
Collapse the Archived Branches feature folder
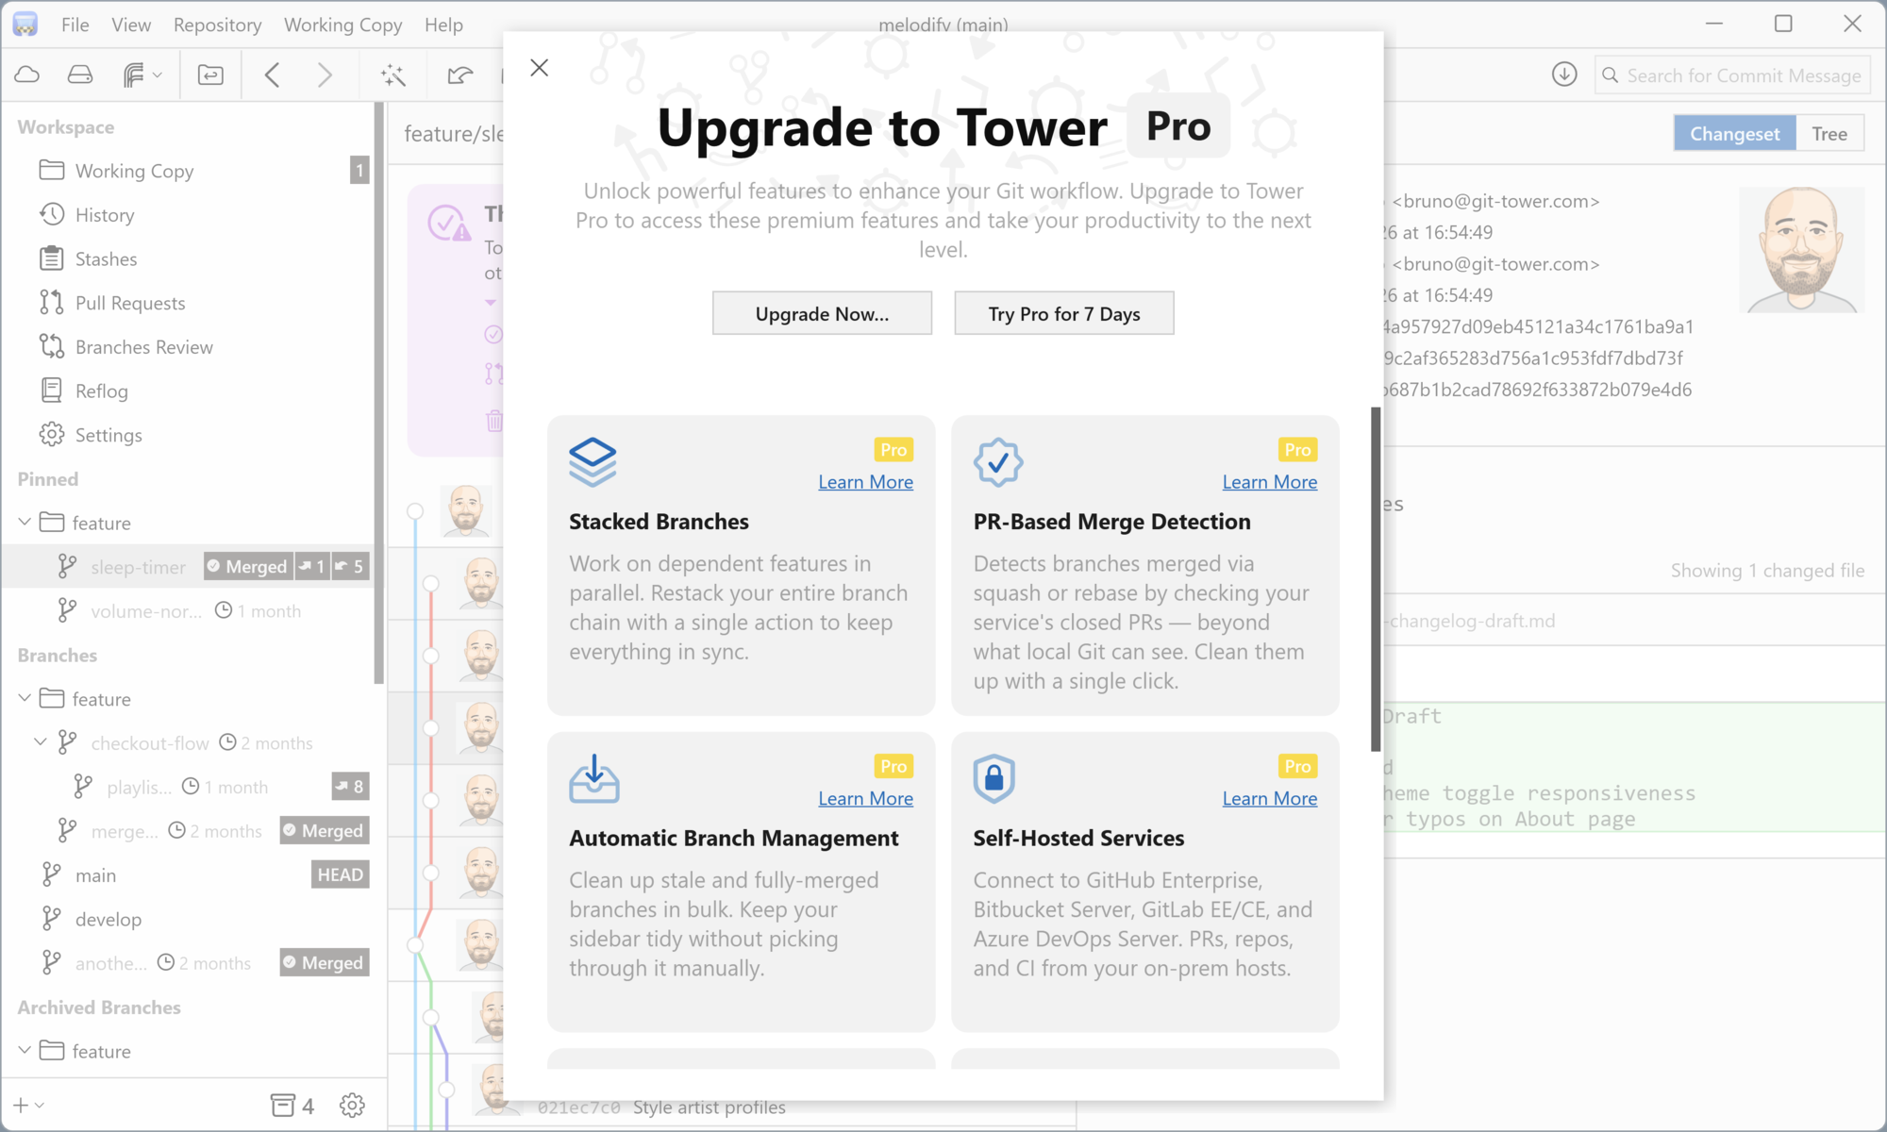25,1050
